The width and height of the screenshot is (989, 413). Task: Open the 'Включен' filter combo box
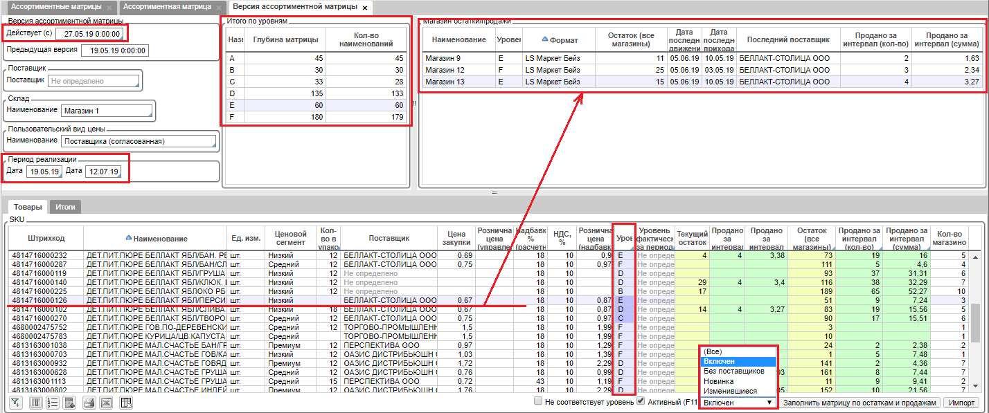click(x=737, y=403)
